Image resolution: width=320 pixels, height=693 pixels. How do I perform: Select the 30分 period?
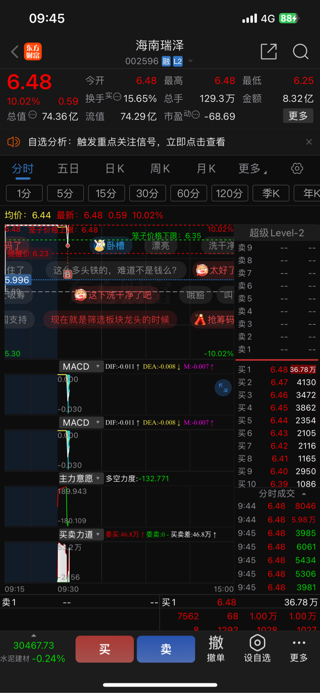pyautogui.click(x=147, y=193)
